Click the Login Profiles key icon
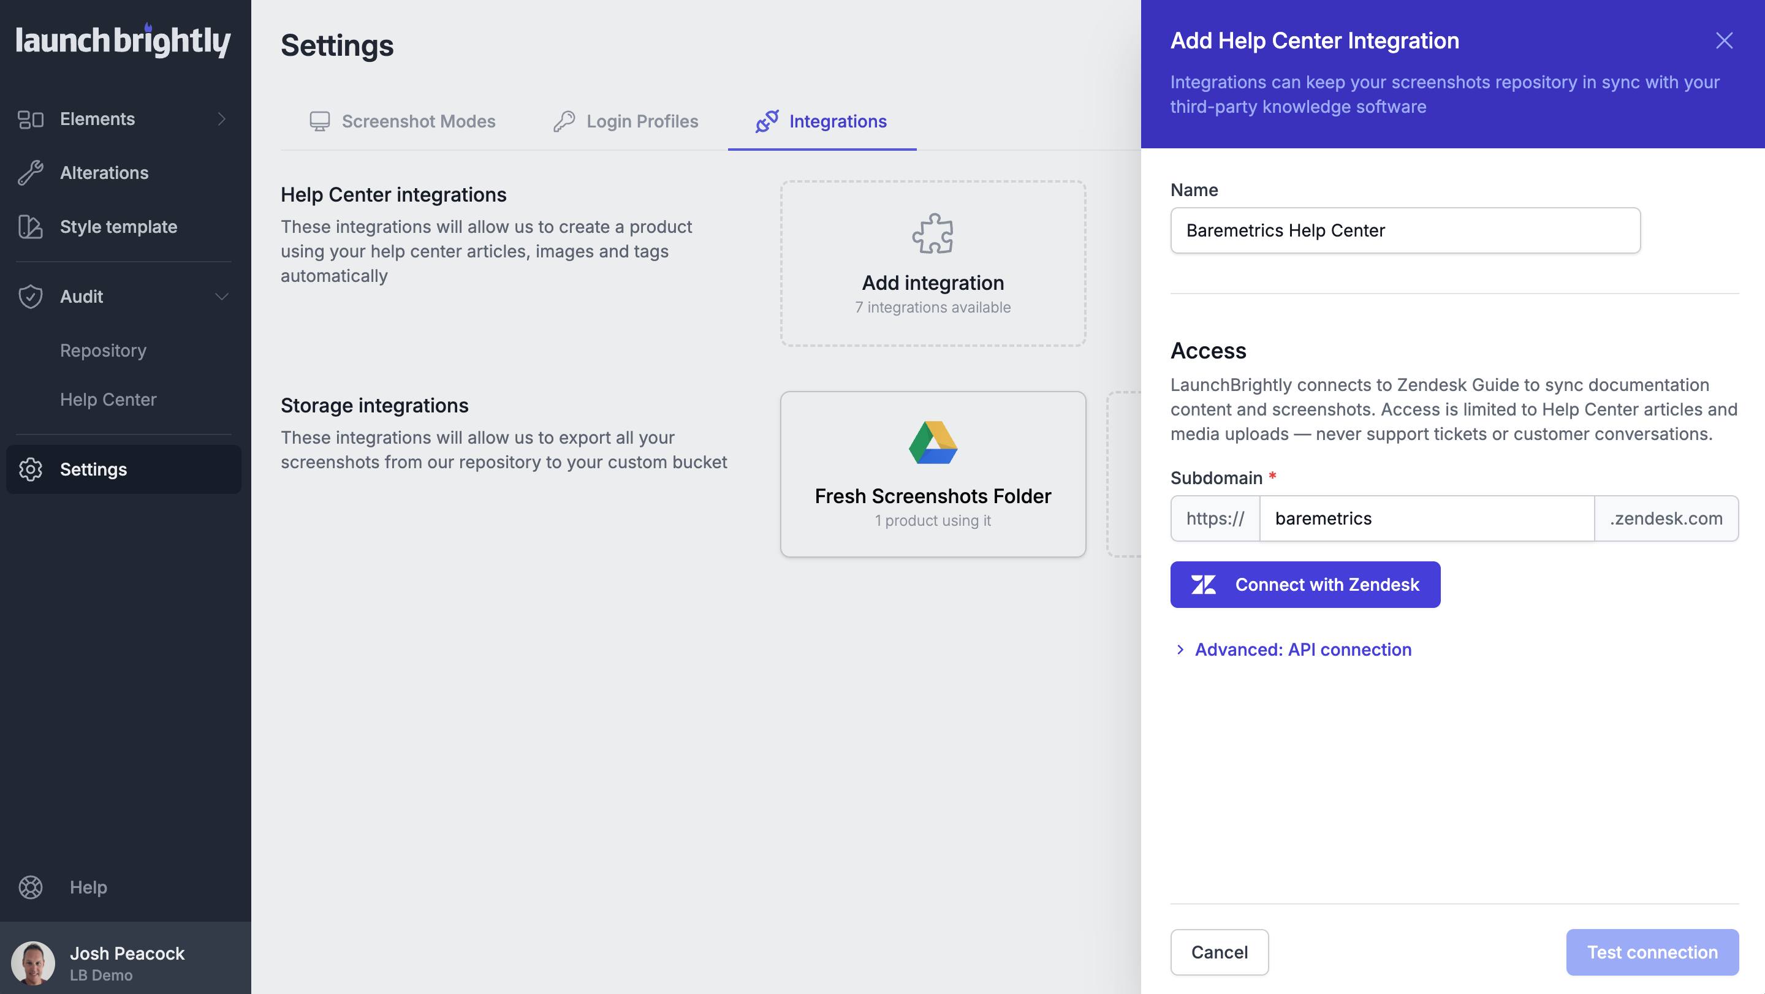This screenshot has height=994, width=1765. click(564, 121)
